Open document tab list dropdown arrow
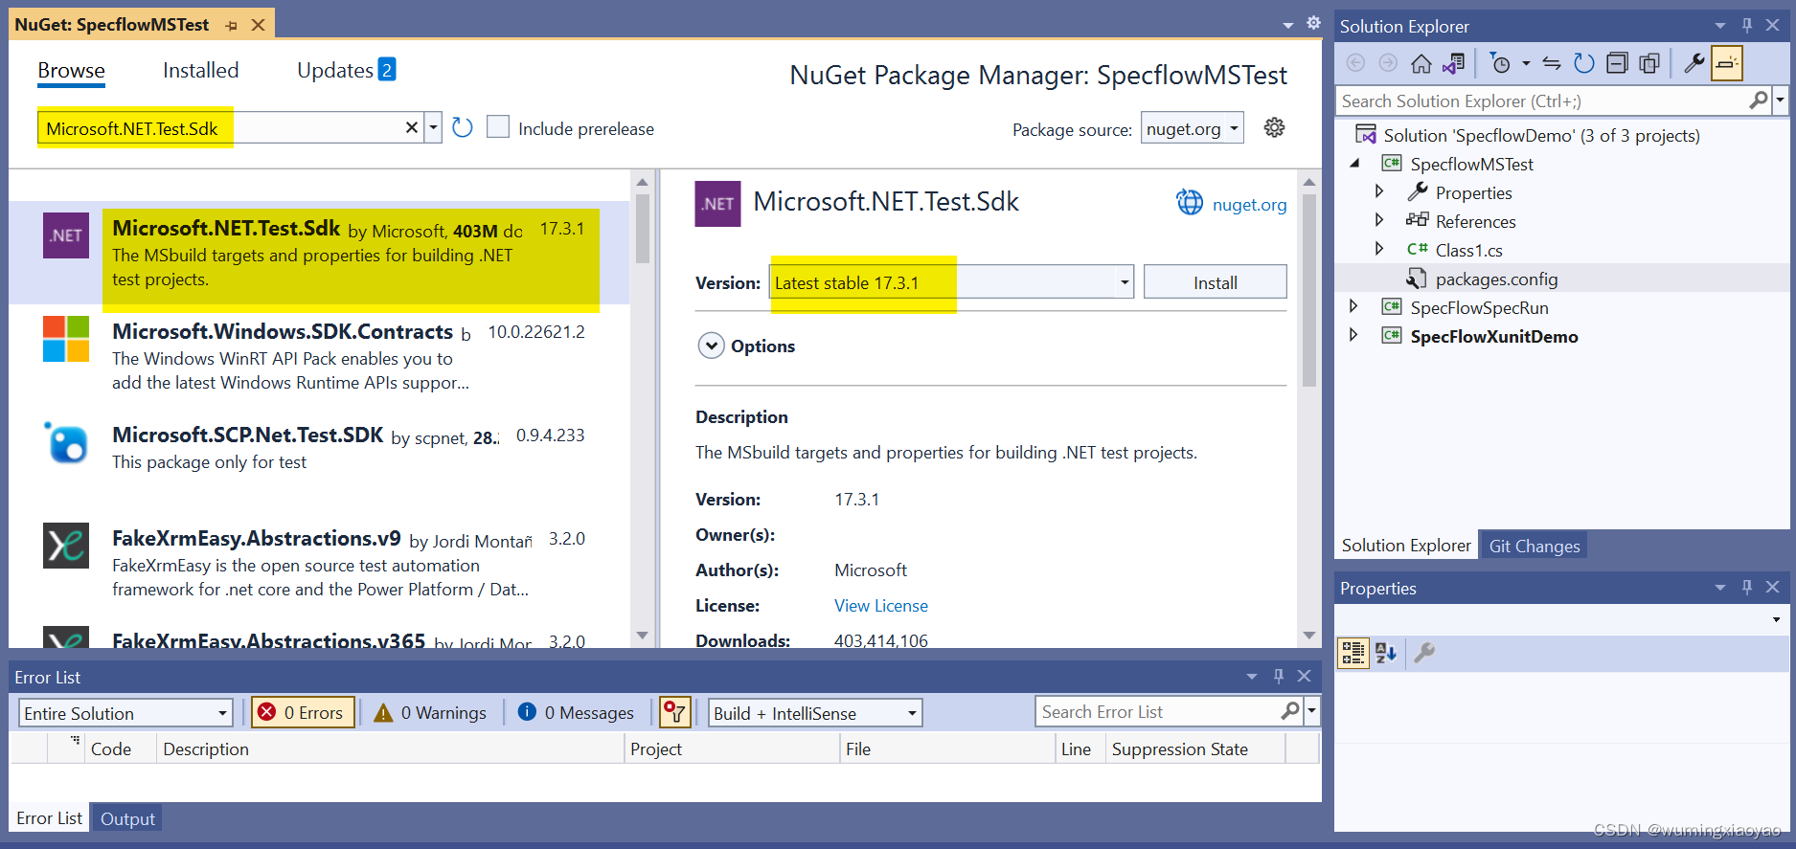Viewport: 1796px width, 849px height. point(1288,25)
